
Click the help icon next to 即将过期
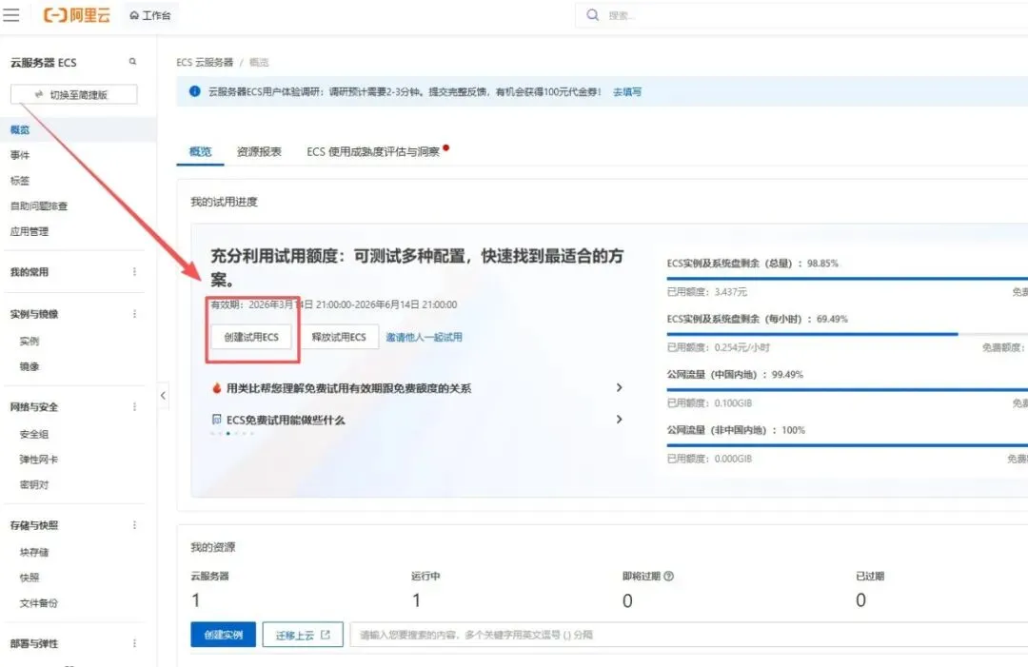(x=669, y=576)
